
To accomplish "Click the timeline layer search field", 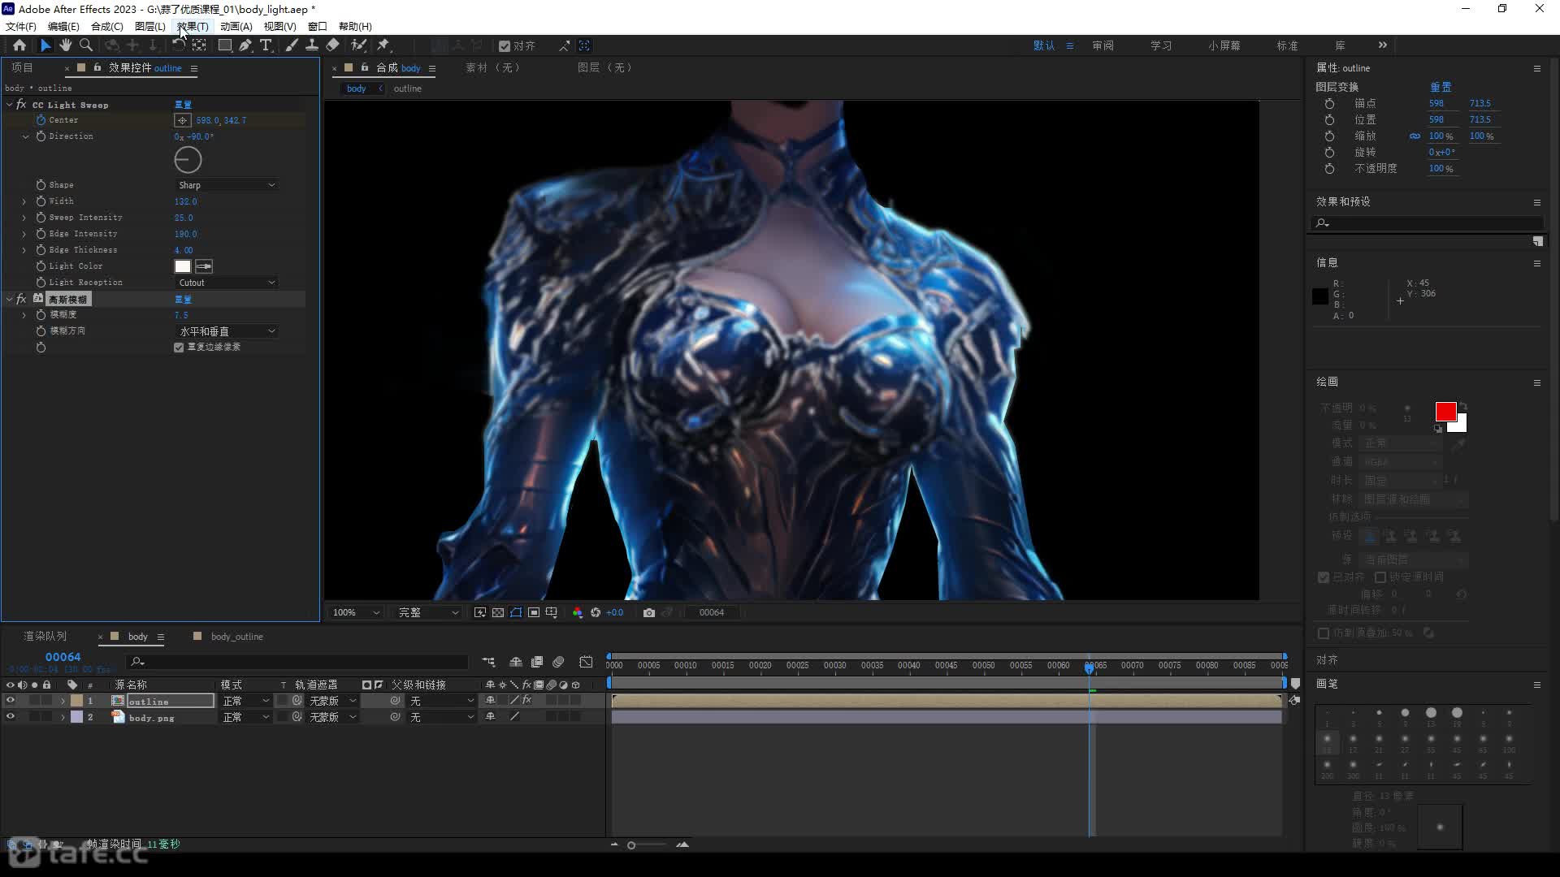I will pos(297,663).
